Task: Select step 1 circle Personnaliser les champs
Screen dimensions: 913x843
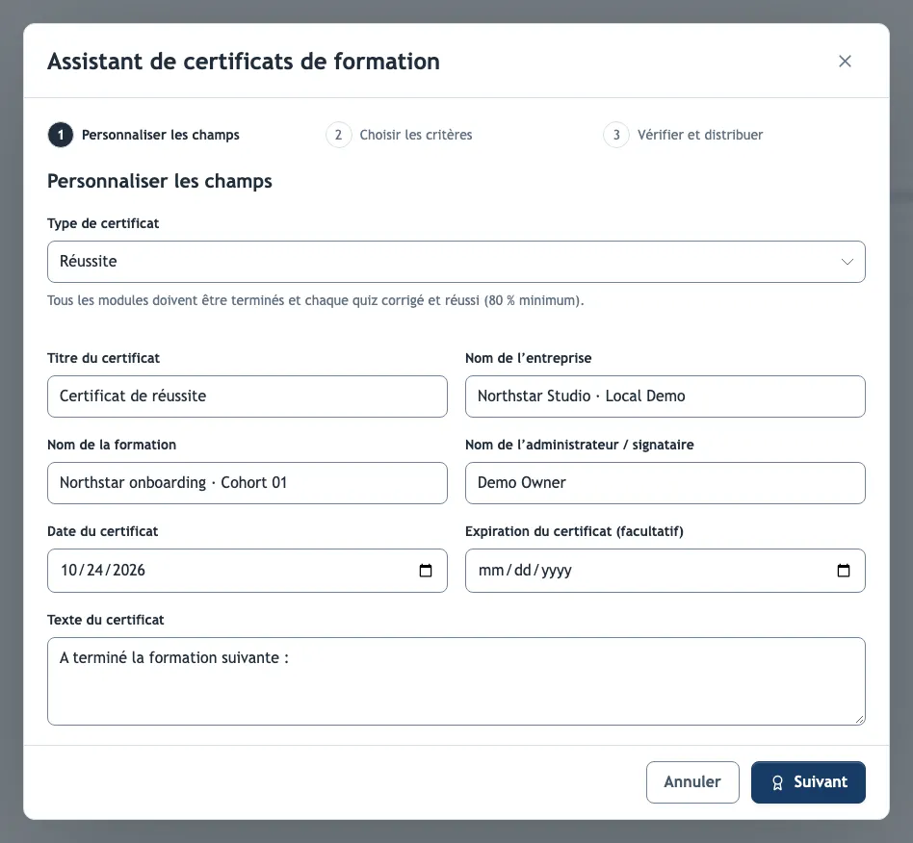Action: [x=61, y=135]
